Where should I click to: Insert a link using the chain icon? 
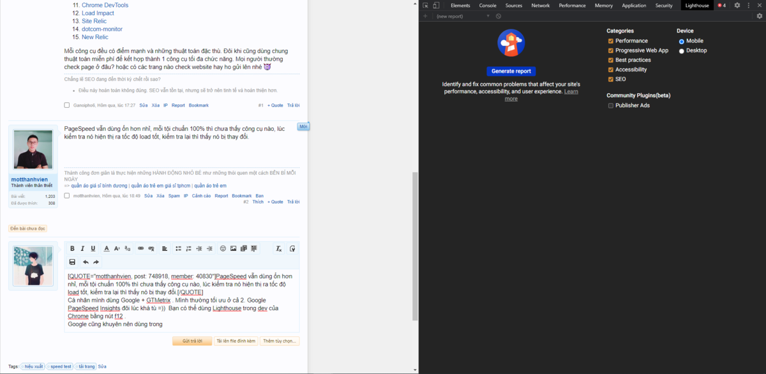click(x=141, y=248)
